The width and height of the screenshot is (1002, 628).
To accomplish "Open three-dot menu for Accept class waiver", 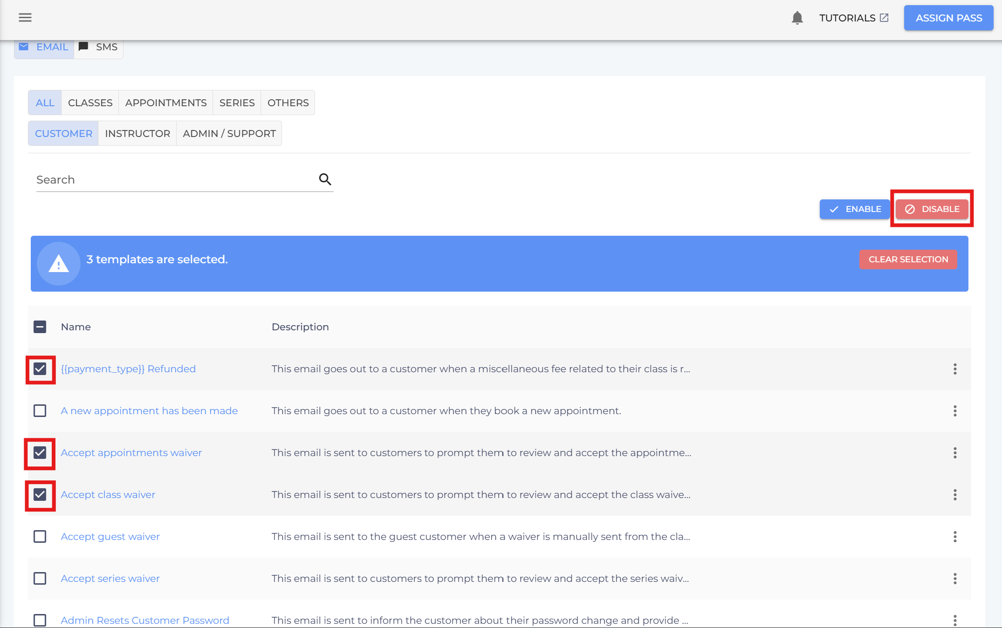I will tap(955, 495).
